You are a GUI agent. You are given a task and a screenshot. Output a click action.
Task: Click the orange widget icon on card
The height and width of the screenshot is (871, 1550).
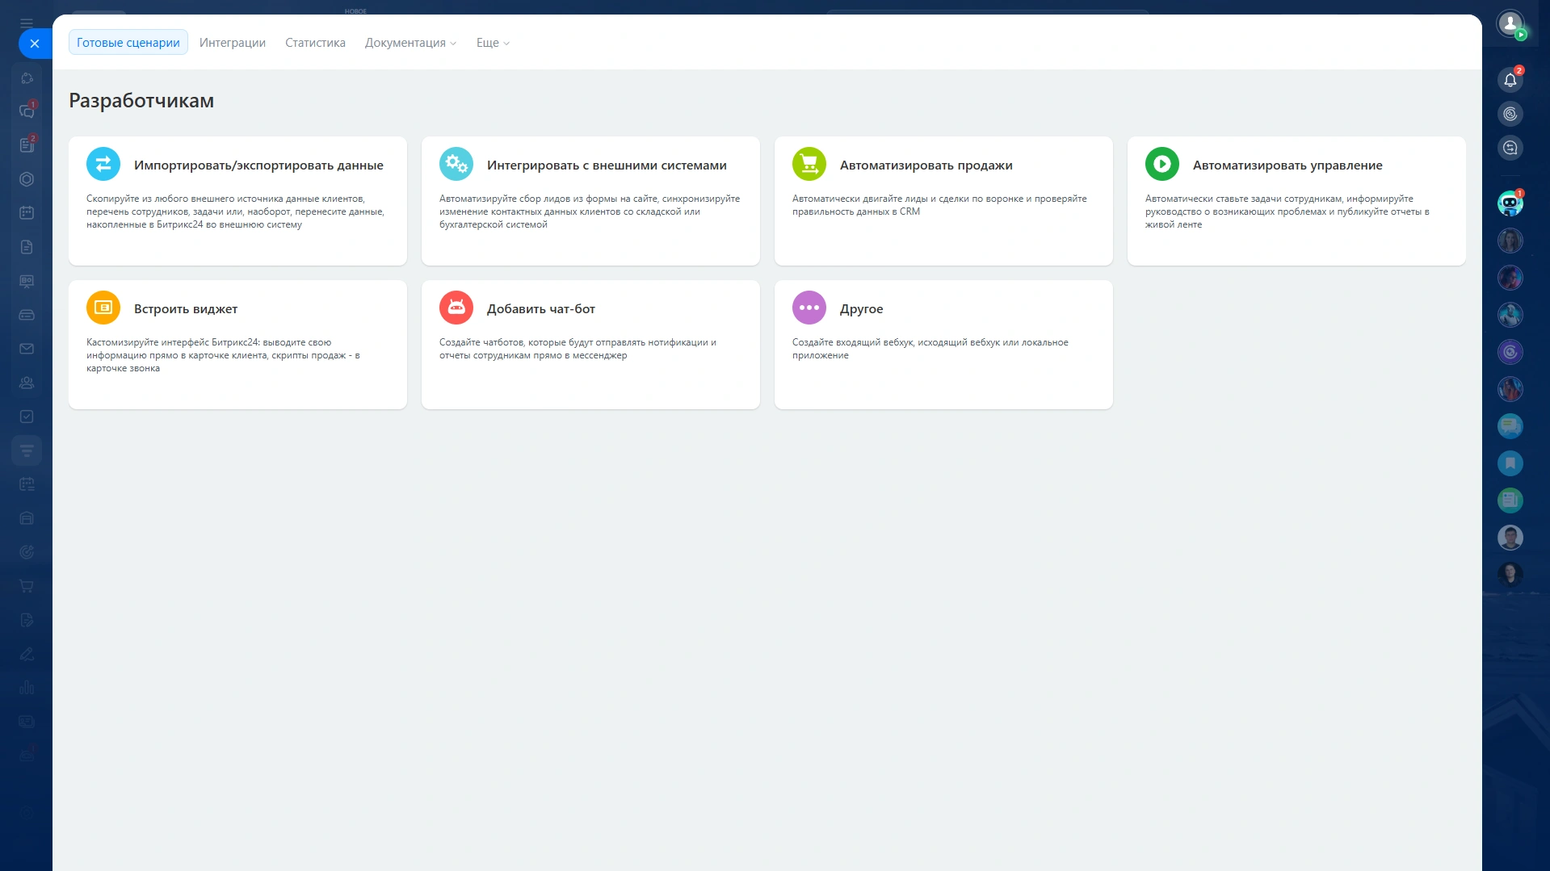point(103,308)
